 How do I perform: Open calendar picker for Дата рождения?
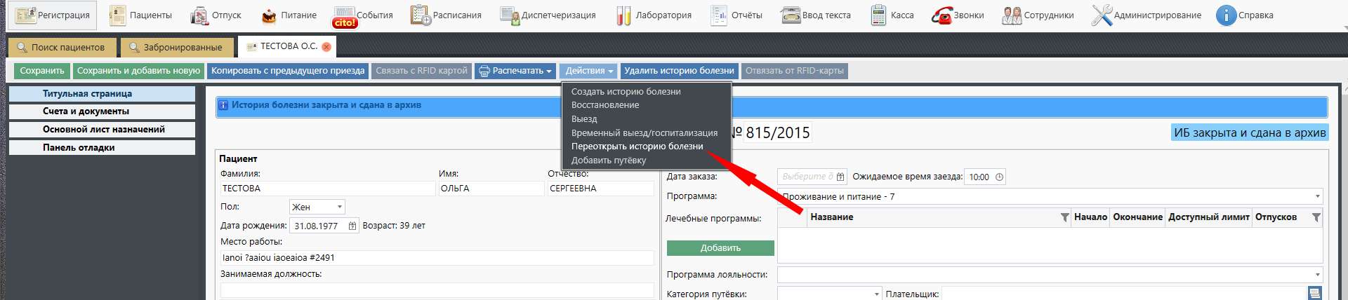[x=352, y=226]
